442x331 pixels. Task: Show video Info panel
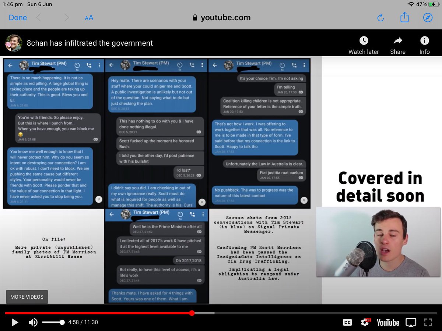coord(424,46)
